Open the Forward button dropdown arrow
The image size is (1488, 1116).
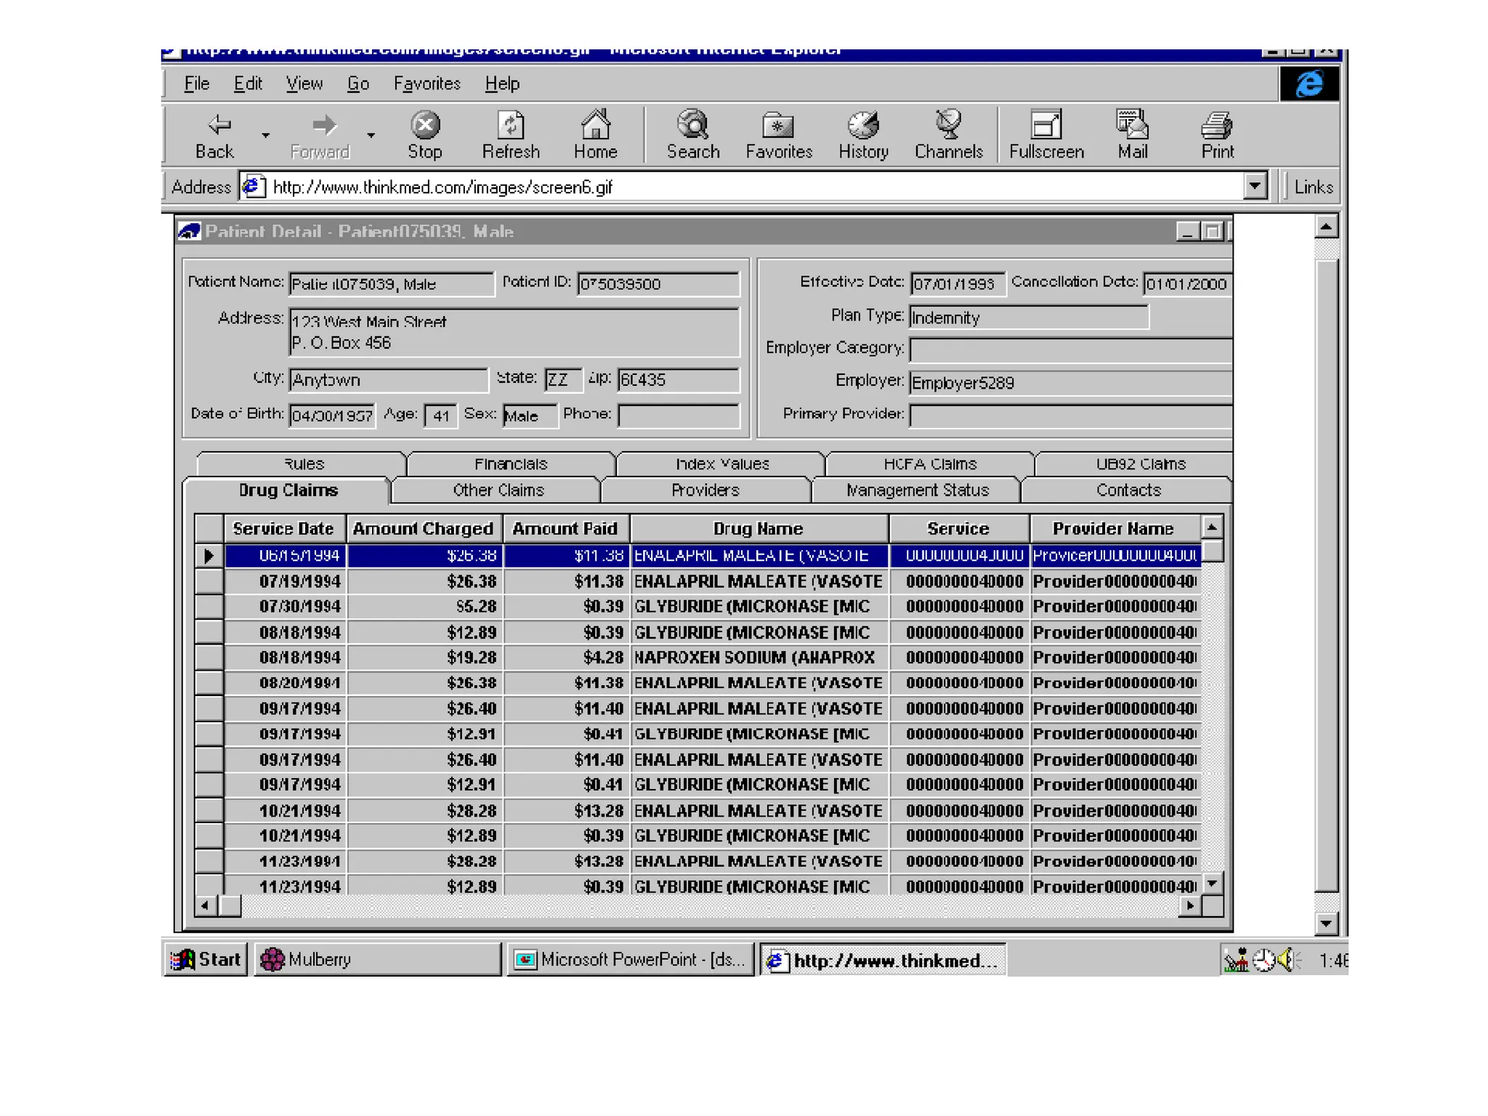371,135
